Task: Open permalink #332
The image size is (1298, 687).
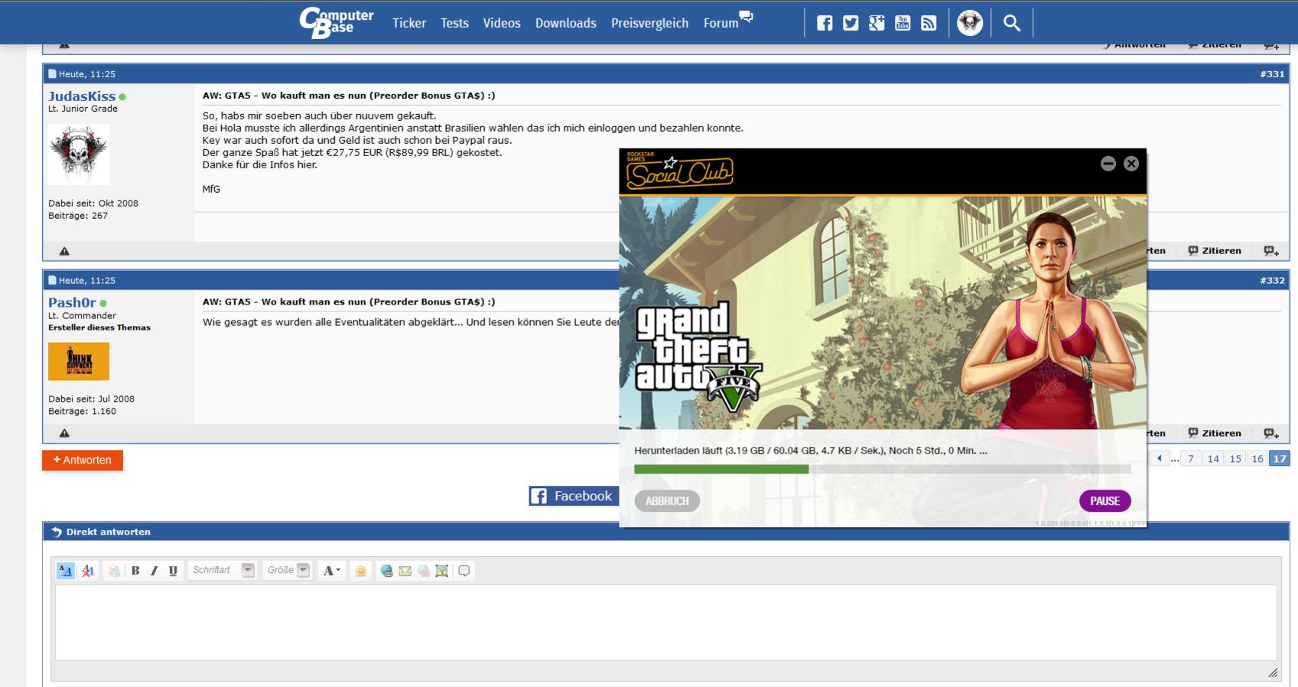Action: (1272, 281)
